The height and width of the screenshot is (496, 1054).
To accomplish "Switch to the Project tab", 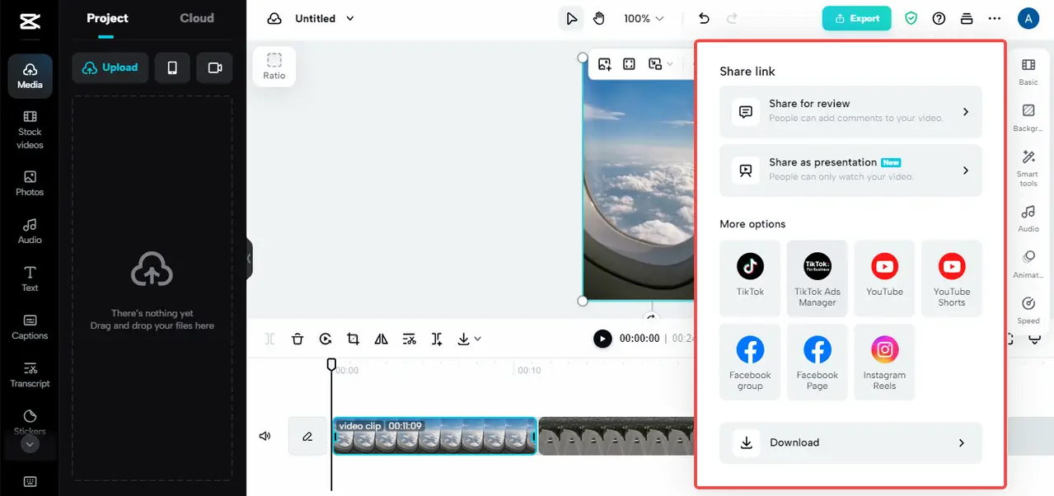I will pyautogui.click(x=108, y=18).
